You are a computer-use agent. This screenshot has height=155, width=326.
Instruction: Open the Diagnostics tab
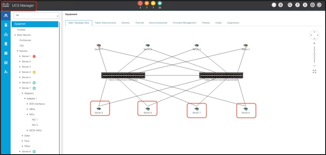(x=233, y=23)
